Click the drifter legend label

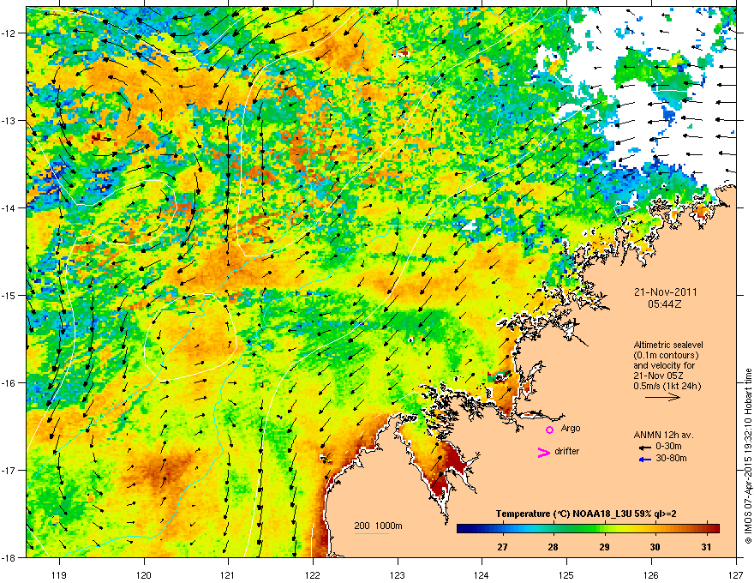pos(567,451)
